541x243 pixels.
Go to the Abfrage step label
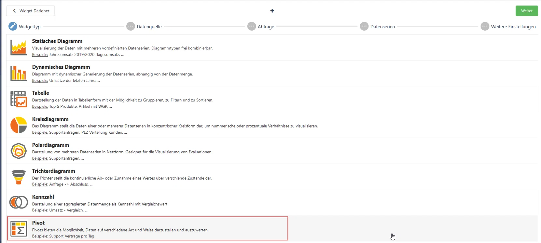266,27
